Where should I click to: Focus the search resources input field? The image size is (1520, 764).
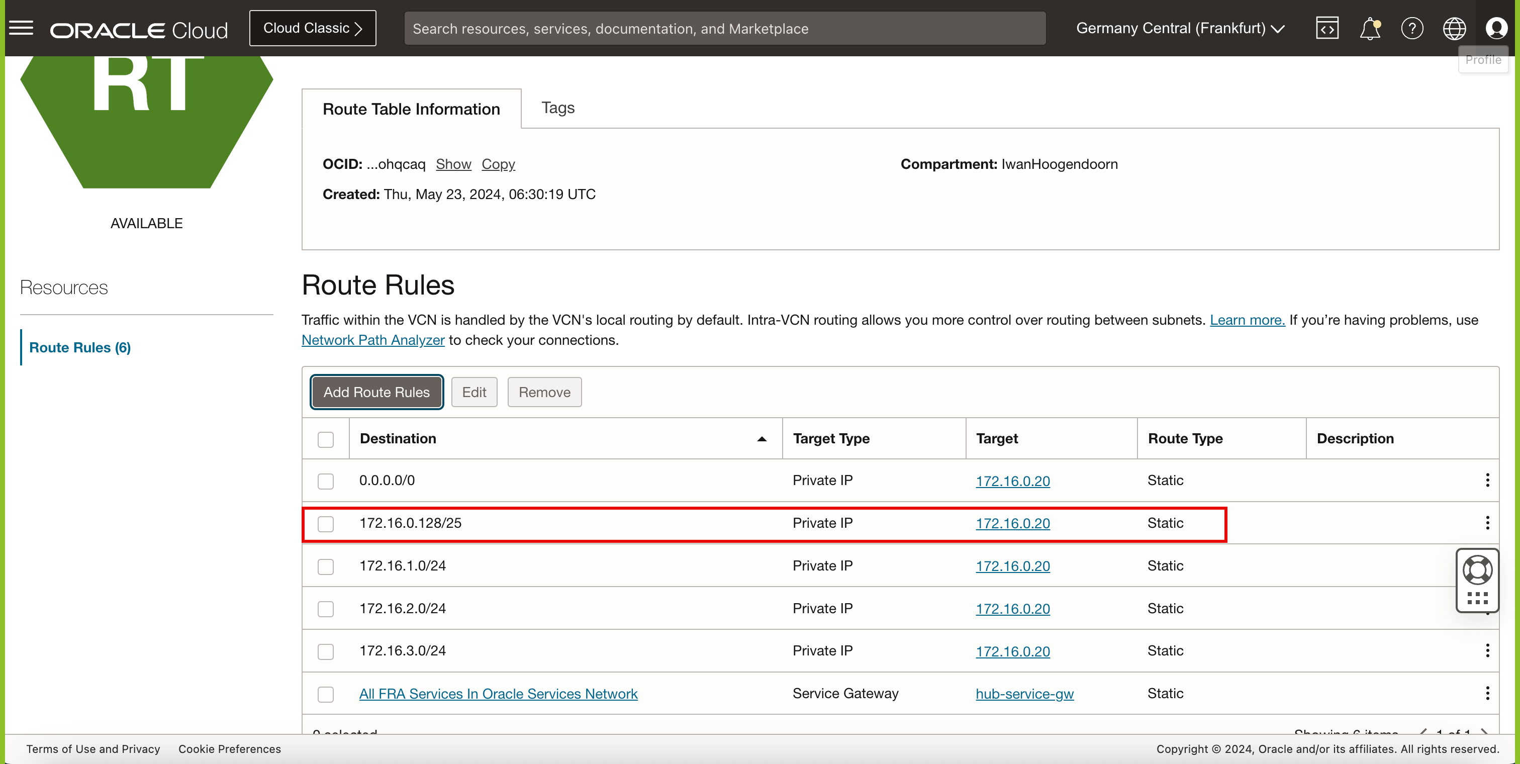click(x=725, y=28)
